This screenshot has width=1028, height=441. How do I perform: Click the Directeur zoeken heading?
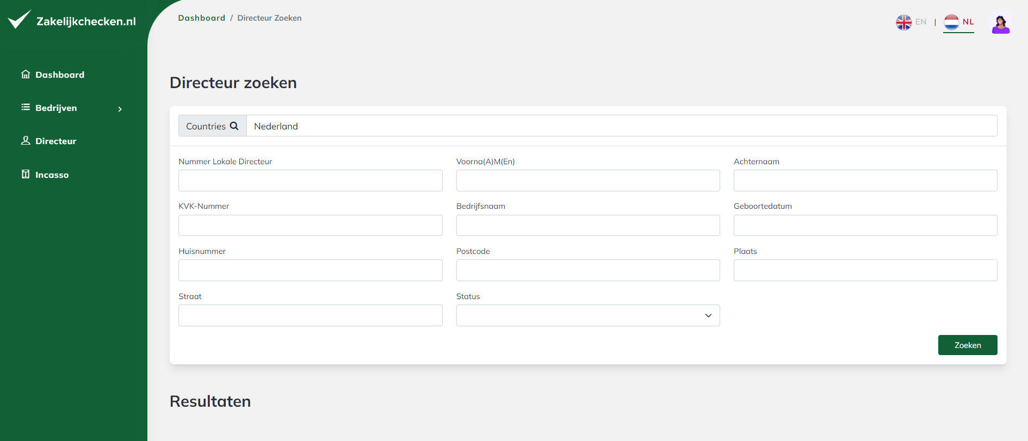coord(233,83)
